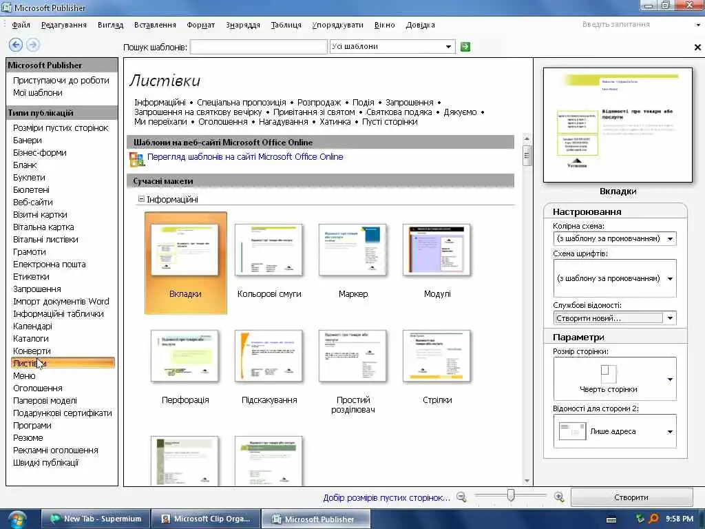Image resolution: width=705 pixels, height=529 pixels.
Task: Click the back navigation arrow icon
Action: pyautogui.click(x=16, y=45)
